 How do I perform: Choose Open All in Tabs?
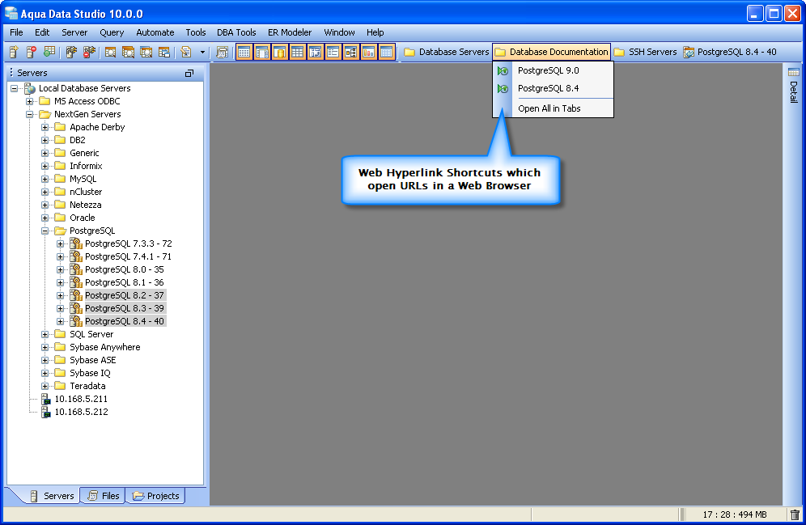[553, 108]
